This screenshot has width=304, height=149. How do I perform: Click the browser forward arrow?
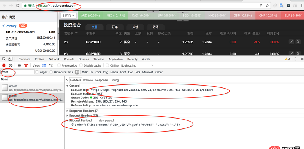coord(11,6)
